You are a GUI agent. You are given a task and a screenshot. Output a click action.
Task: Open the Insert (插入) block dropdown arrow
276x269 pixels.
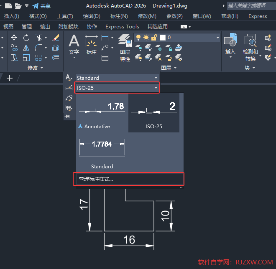coord(230,57)
